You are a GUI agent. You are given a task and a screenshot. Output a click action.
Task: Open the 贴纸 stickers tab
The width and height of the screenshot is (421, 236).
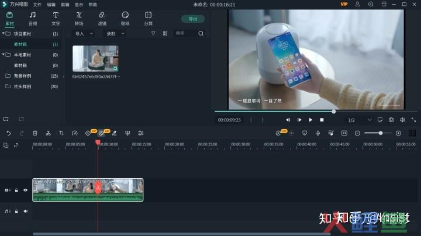pos(125,19)
